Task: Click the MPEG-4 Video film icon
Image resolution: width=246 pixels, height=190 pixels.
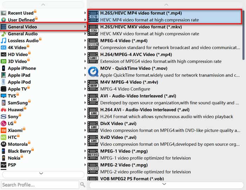Action: click(93, 44)
